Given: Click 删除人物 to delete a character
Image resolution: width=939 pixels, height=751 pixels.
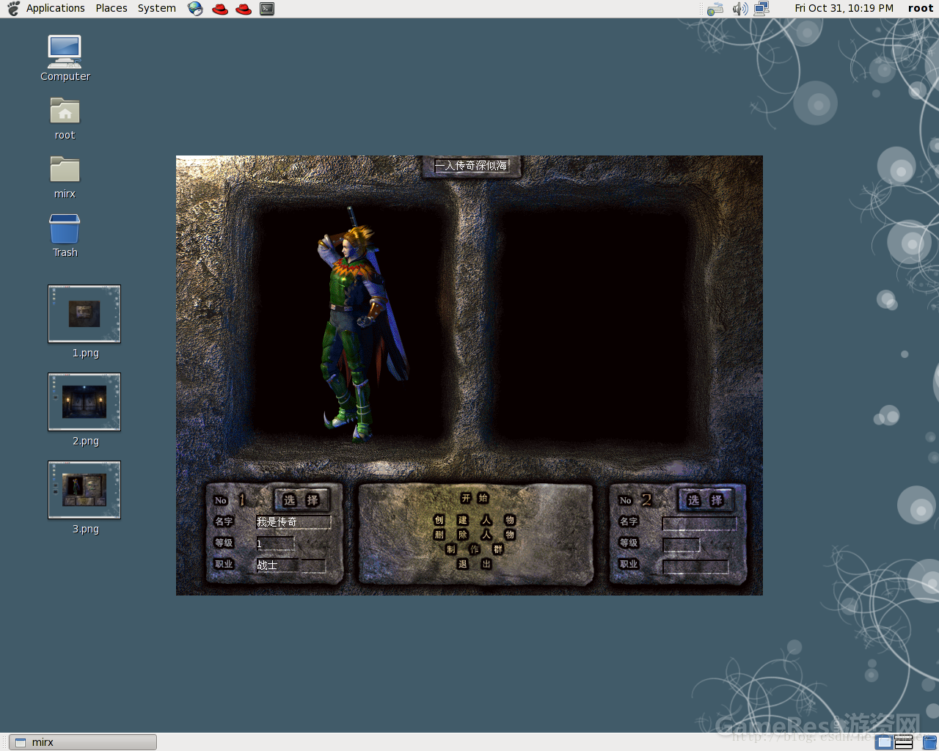Looking at the screenshot, I should (x=475, y=535).
